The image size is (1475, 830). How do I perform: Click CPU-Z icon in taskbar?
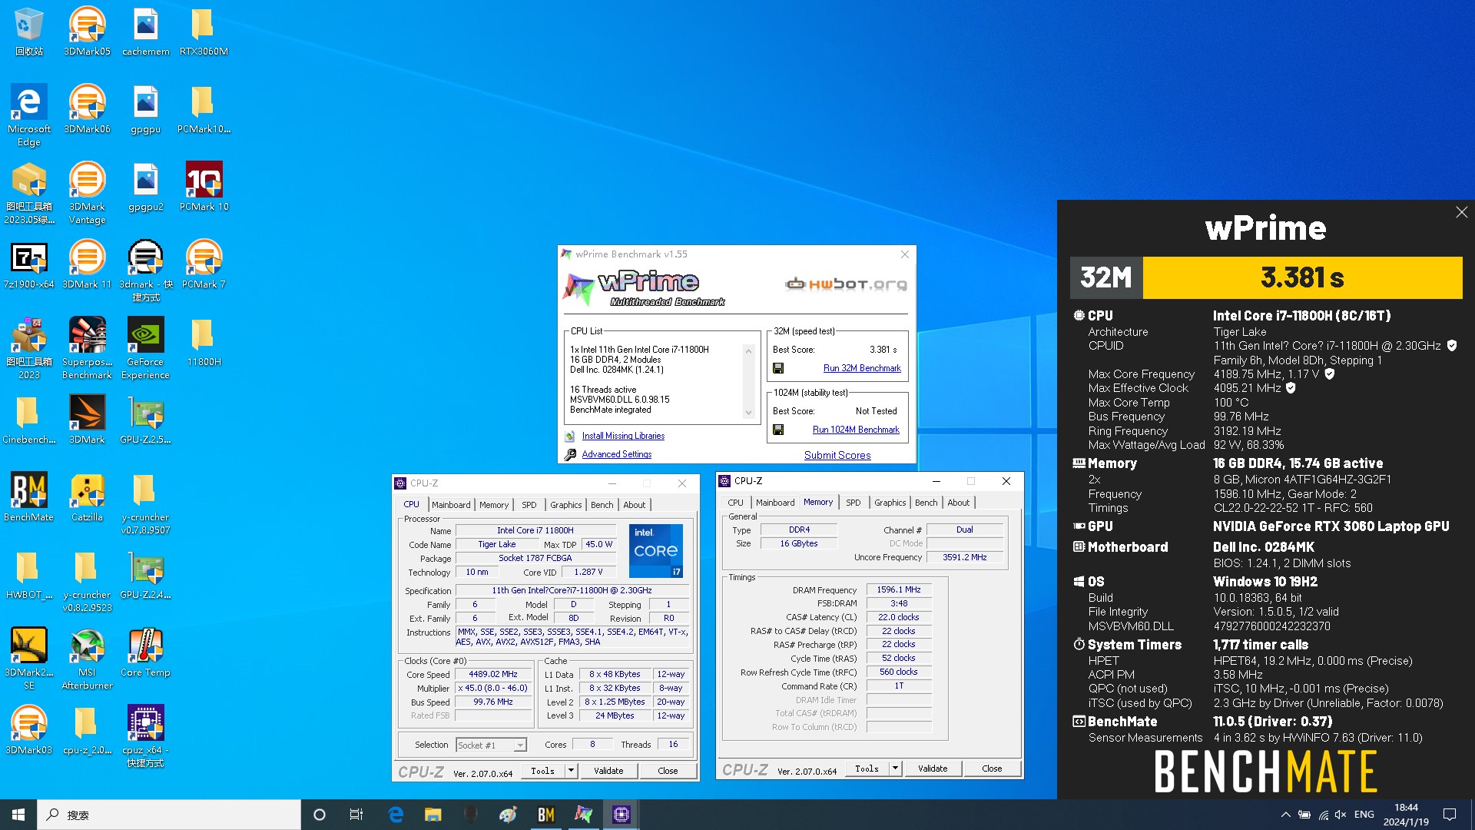coord(621,815)
